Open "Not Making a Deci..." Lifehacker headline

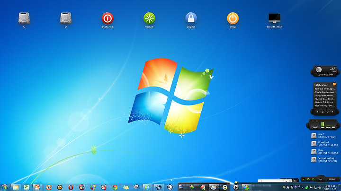[325, 105]
